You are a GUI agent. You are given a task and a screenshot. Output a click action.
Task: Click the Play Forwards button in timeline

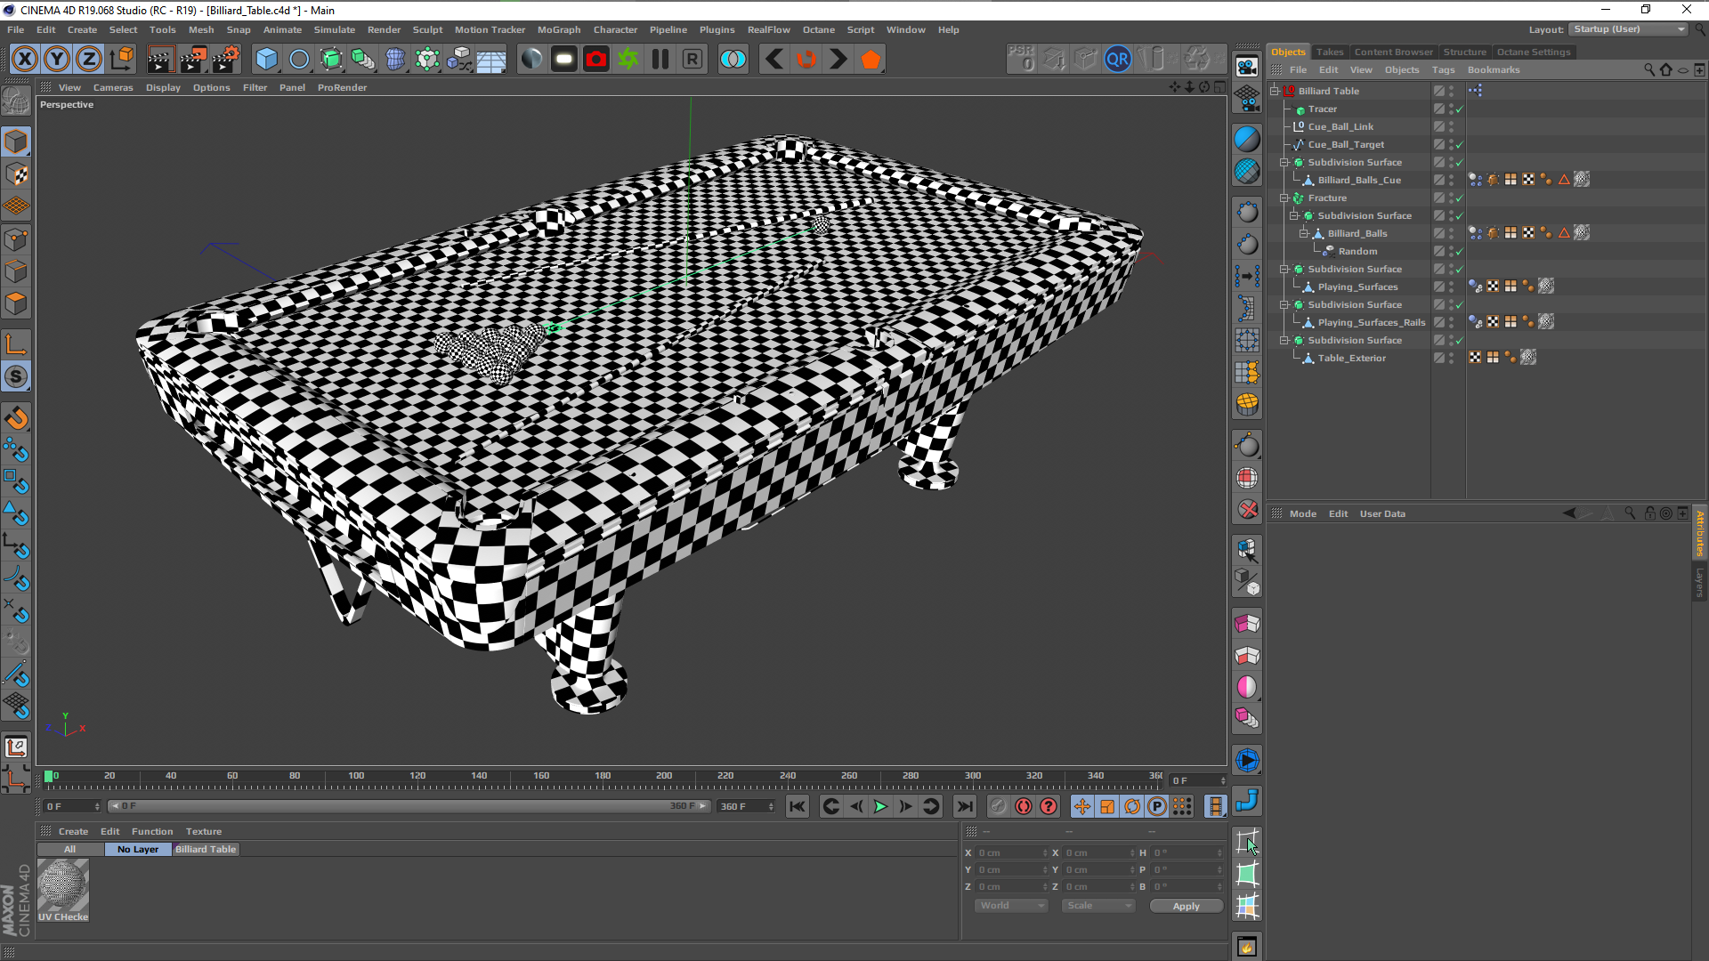click(880, 806)
